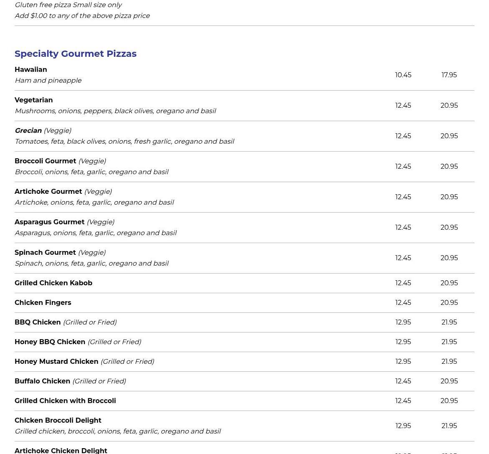Click the Specialty Gourmet Pizzas heading
489x454 pixels.
(x=75, y=53)
